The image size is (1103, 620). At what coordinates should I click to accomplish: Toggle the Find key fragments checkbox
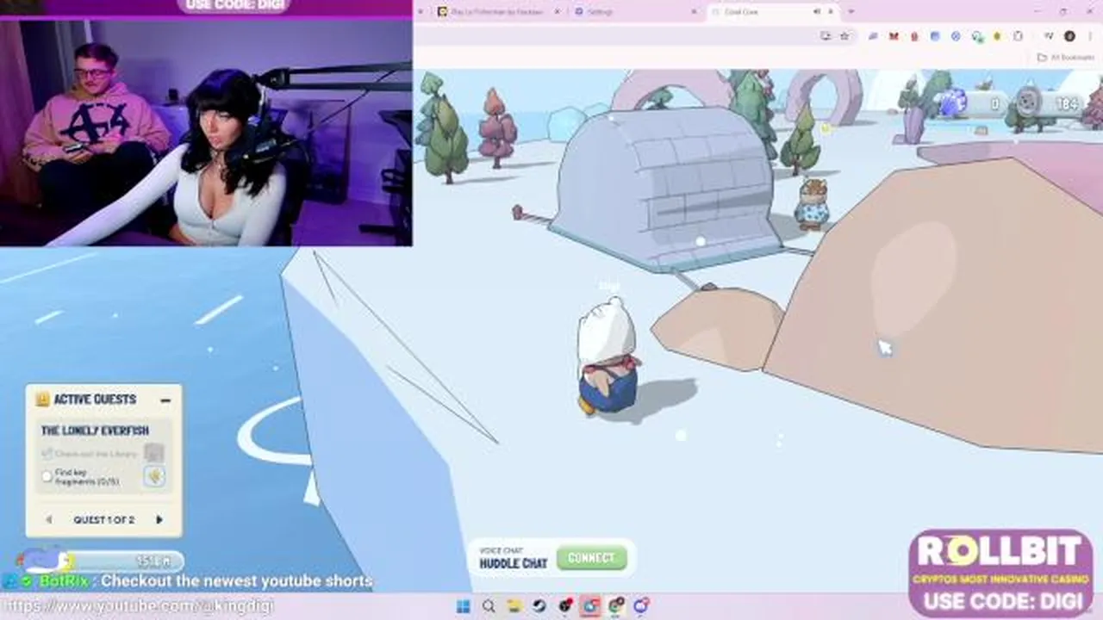click(x=47, y=476)
